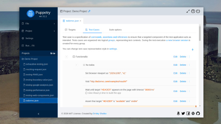The height and width of the screenshot is (124, 221).
Task: Toggle fullscreen with the expand arrows icon
Action: point(188,11)
